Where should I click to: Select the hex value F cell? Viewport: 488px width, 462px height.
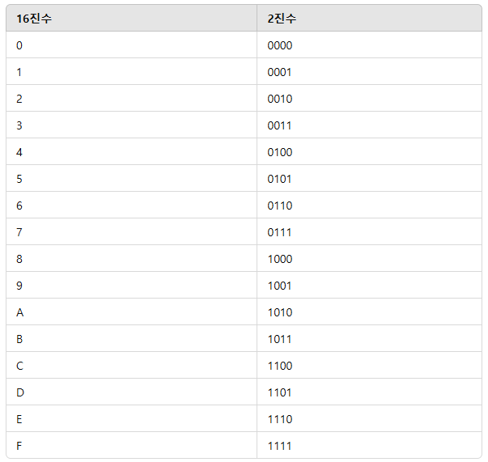[19, 446]
